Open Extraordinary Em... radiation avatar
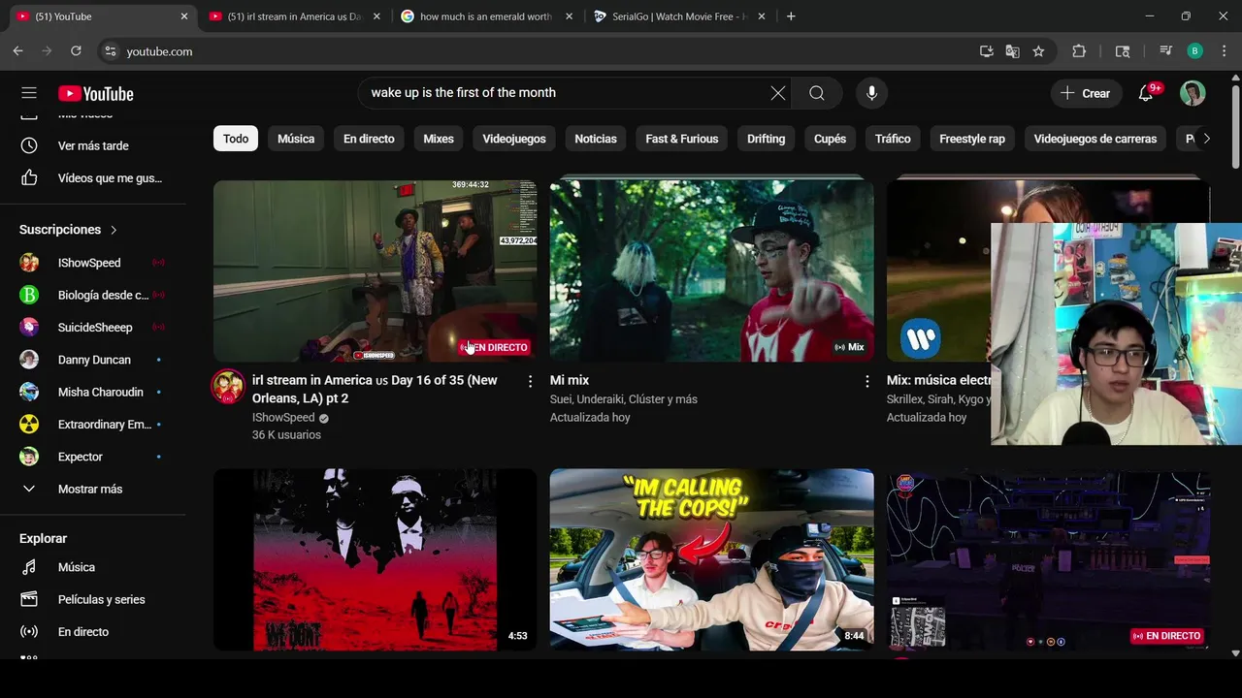The width and height of the screenshot is (1242, 698). [x=29, y=425]
